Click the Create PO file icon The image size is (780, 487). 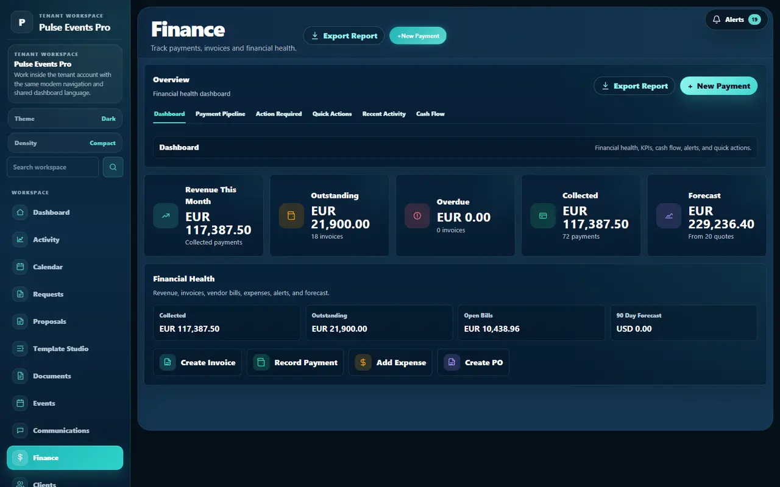point(452,362)
